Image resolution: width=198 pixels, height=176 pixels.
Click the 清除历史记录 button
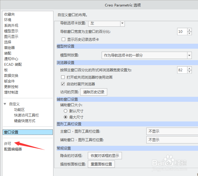[94, 92]
